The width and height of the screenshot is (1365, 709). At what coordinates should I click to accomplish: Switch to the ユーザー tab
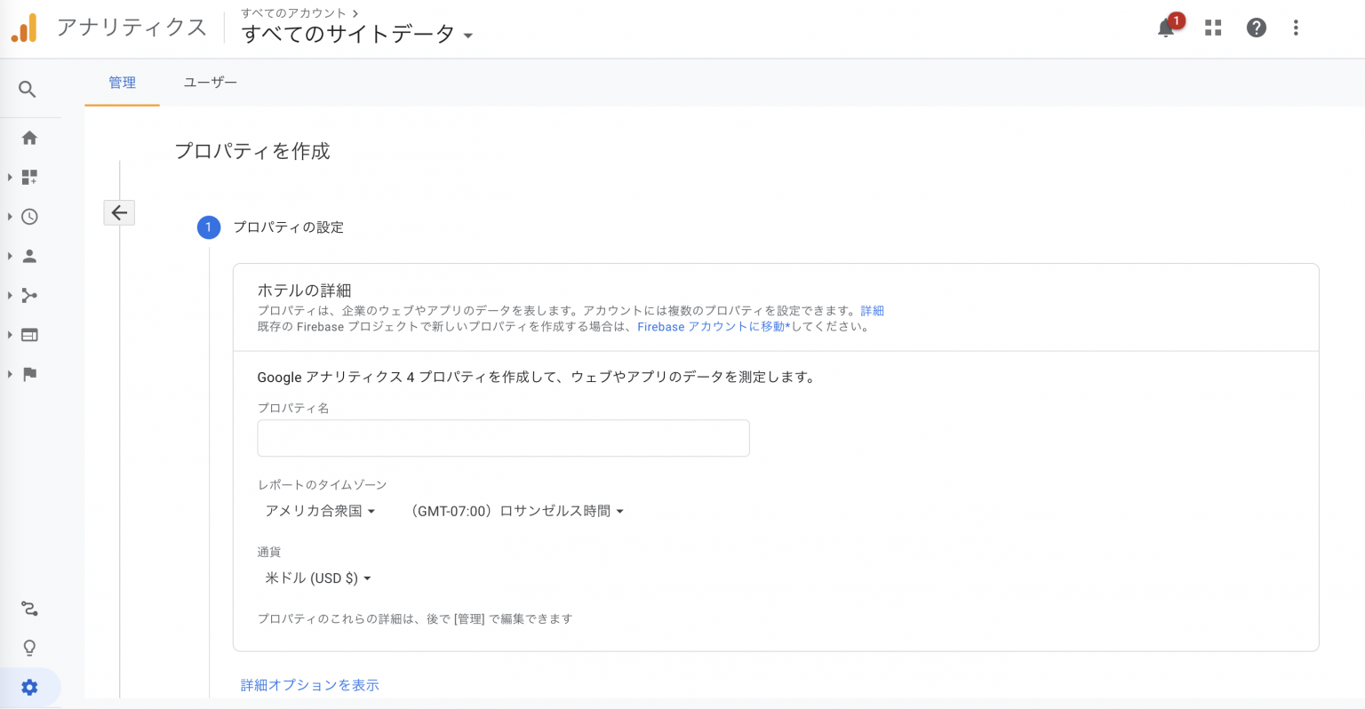[x=210, y=83]
